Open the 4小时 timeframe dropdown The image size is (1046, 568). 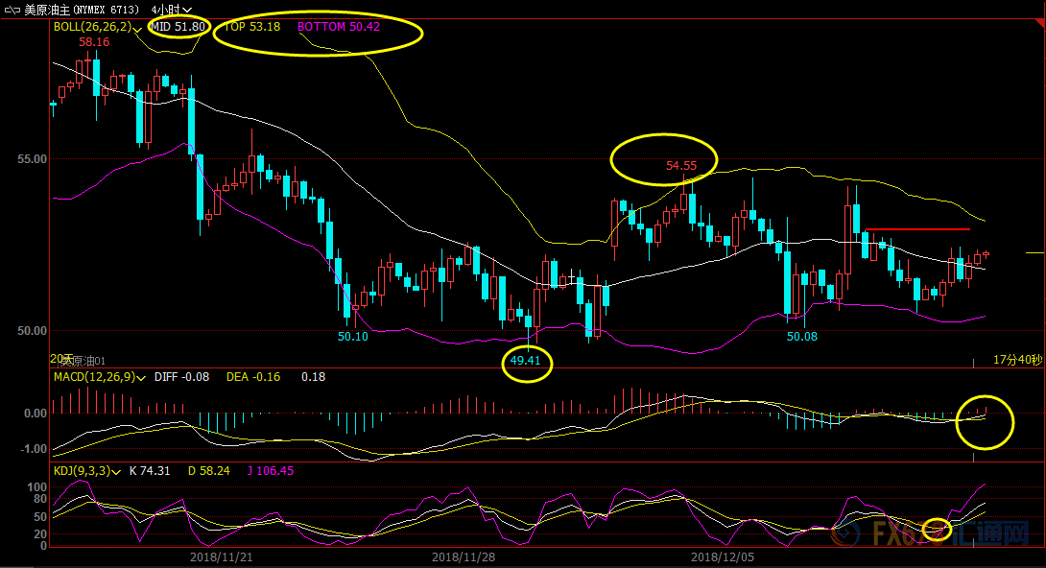point(171,10)
